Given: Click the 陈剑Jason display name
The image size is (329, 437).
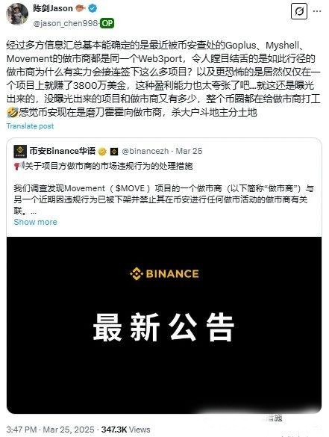Looking at the screenshot, I should click(53, 8).
